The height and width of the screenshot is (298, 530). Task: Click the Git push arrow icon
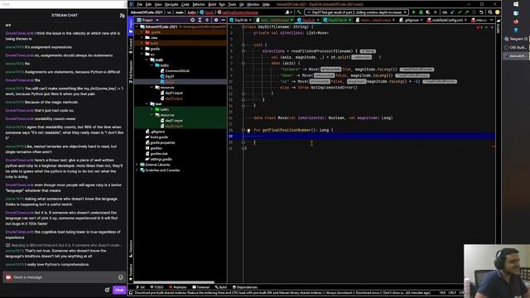[x=467, y=12]
